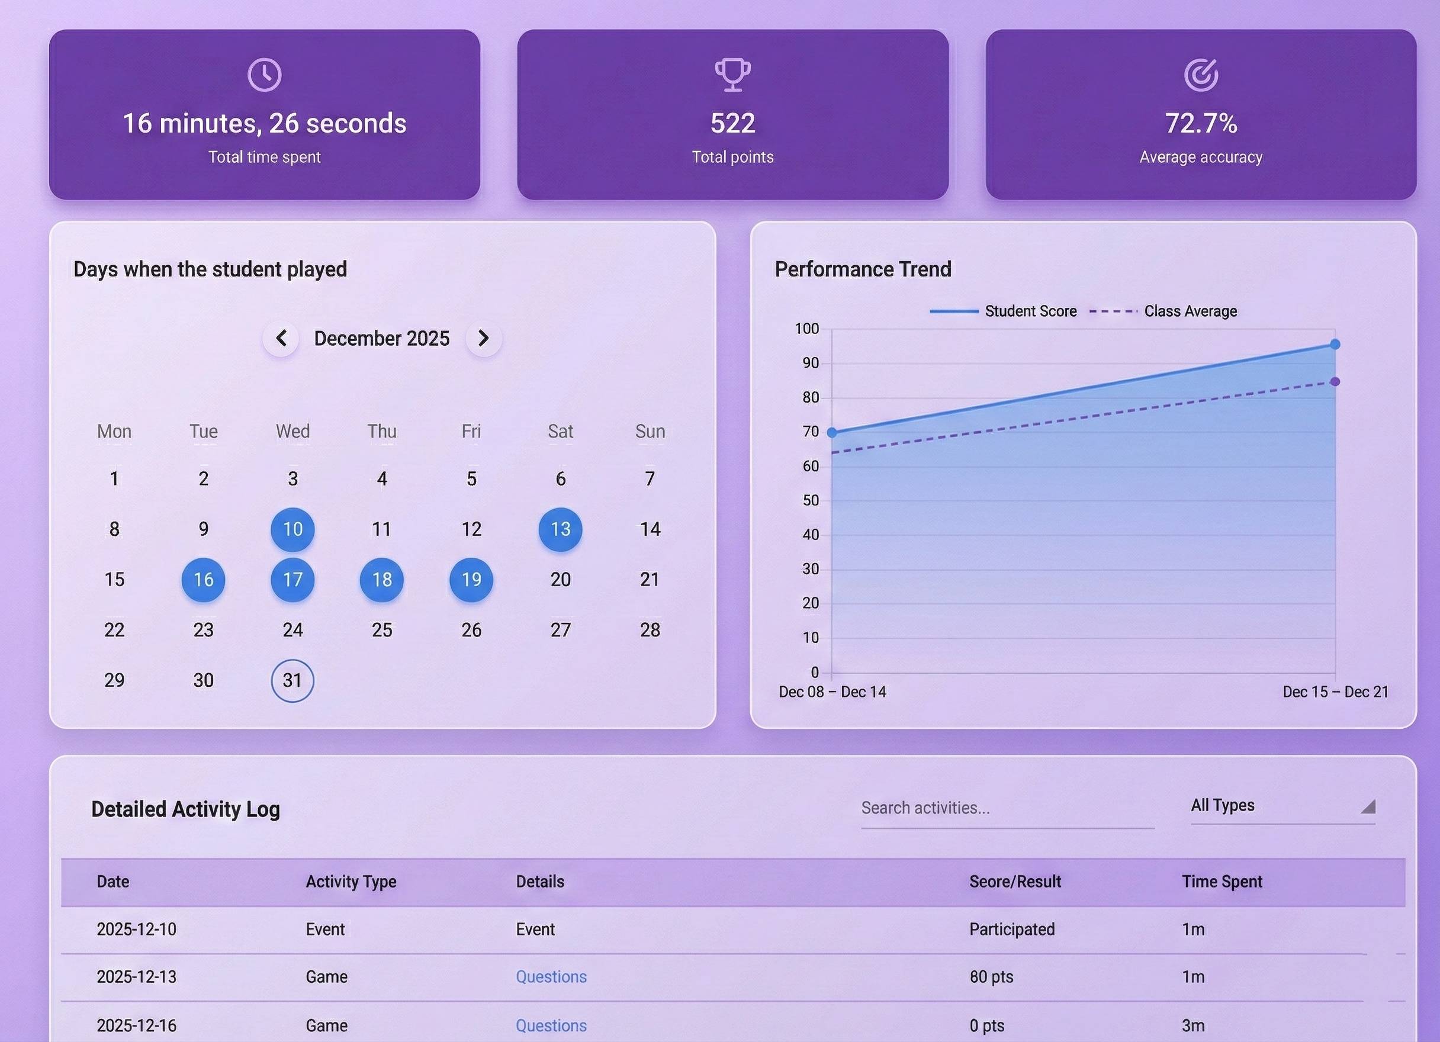Viewport: 1440px width, 1042px height.
Task: Click Class Average purple endpoint marker
Action: click(x=1335, y=382)
